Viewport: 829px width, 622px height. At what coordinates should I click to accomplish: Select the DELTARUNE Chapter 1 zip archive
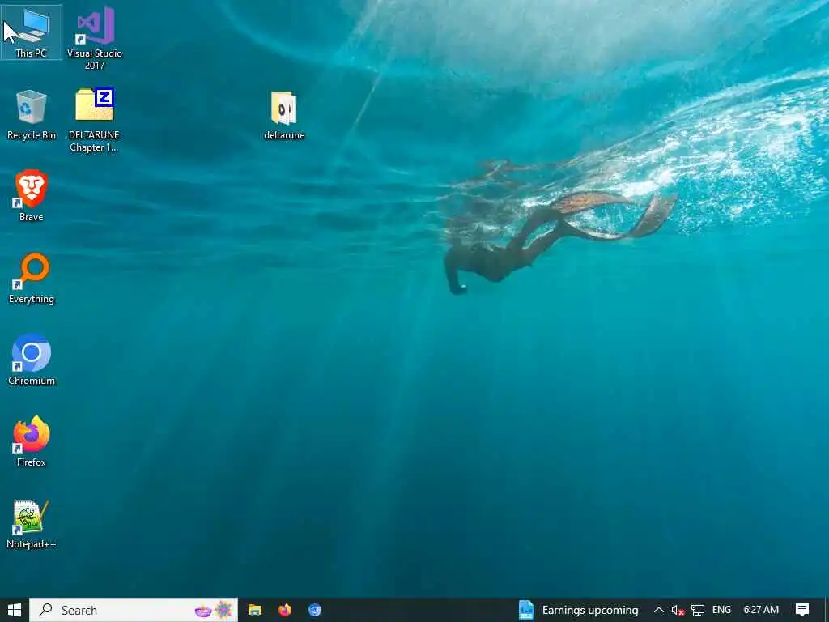[94, 120]
